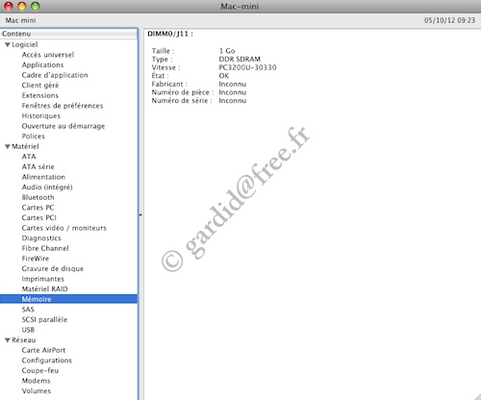Viewport: 481px width, 400px height.
Task: Click the FireWire entry
Action: (x=36, y=259)
